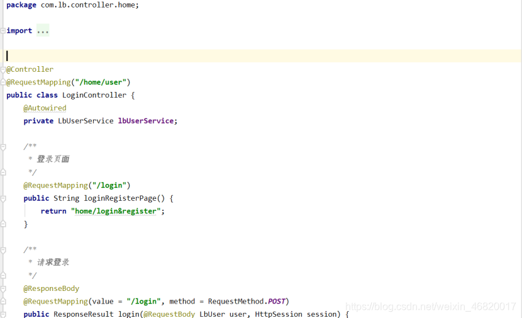Click the import keyword

(x=19, y=31)
